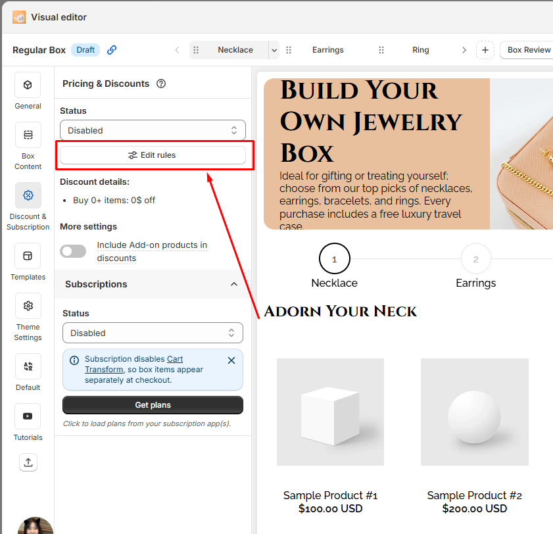Switch to the Ring step tab

(420, 50)
